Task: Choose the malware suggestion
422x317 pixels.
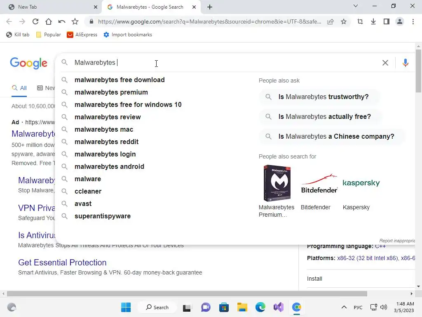Action: click(x=88, y=179)
